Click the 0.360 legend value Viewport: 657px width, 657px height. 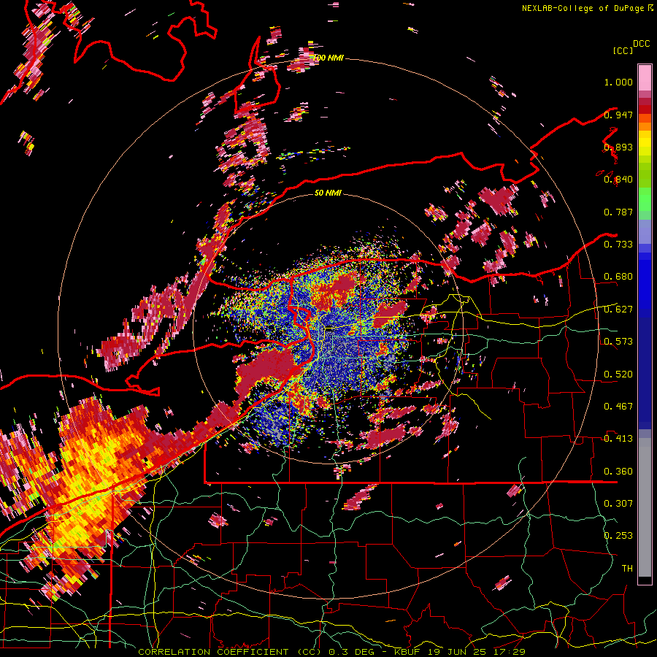tap(618, 472)
